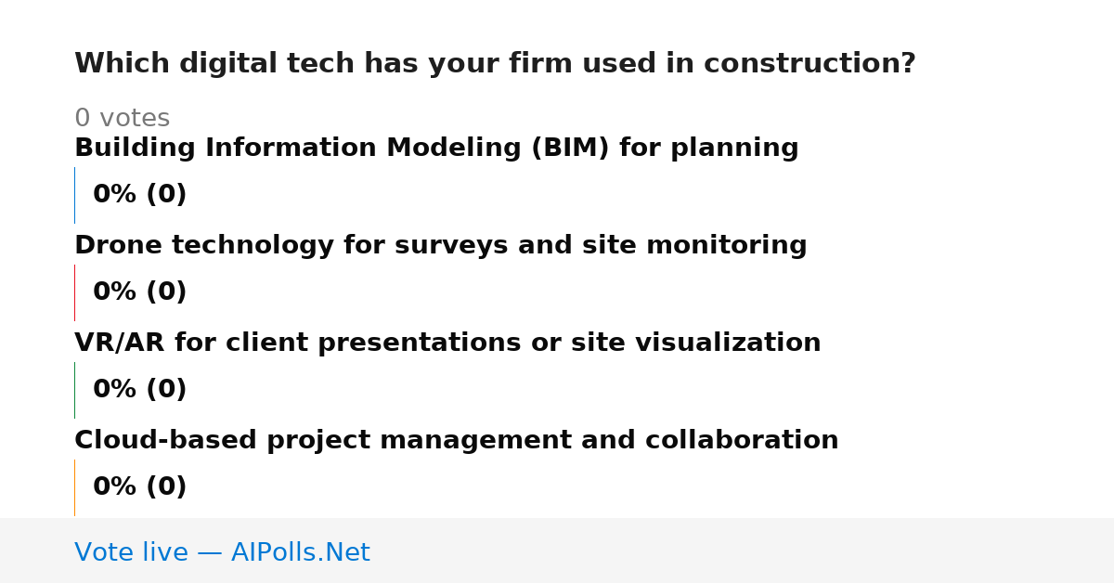The width and height of the screenshot is (1114, 583).
Task: Click the Cloud-based 0% (0) result
Action: click(x=139, y=487)
